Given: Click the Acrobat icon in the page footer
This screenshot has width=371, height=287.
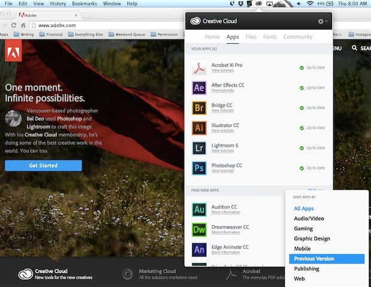Looking at the screenshot, I should click(x=231, y=274).
